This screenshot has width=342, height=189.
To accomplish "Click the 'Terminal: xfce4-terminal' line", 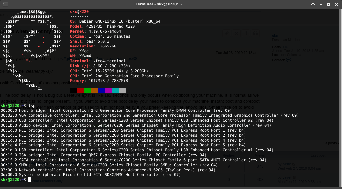I will (98, 61).
